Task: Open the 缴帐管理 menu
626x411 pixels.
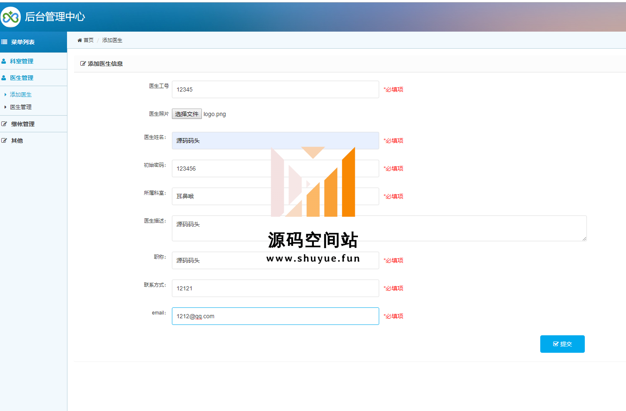Action: coord(23,124)
